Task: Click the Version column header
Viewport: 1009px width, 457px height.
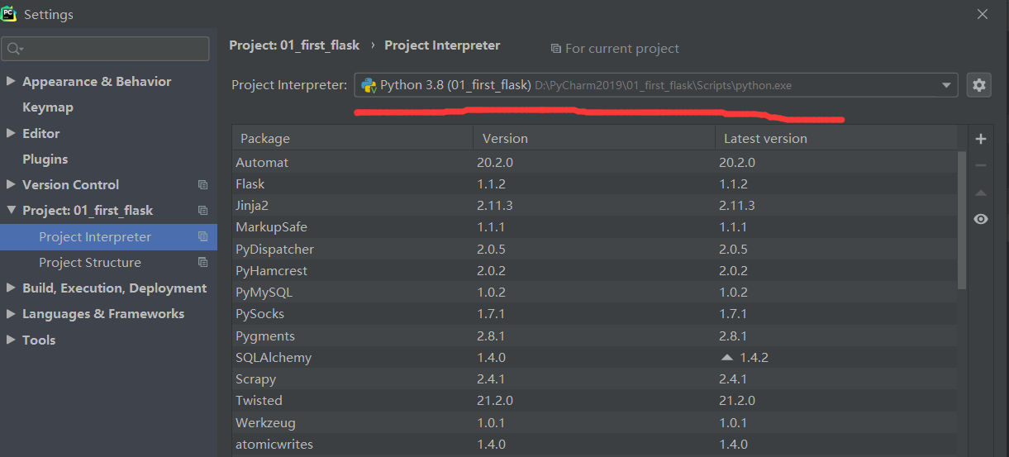Action: pyautogui.click(x=594, y=138)
